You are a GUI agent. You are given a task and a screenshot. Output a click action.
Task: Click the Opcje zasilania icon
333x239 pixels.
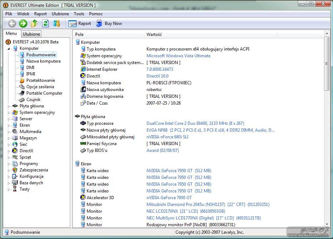22,87
